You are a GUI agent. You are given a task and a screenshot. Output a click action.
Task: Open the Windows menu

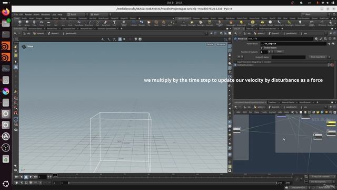[45, 14]
